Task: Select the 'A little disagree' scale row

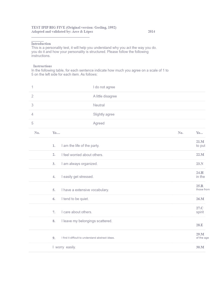Action: (105, 96)
